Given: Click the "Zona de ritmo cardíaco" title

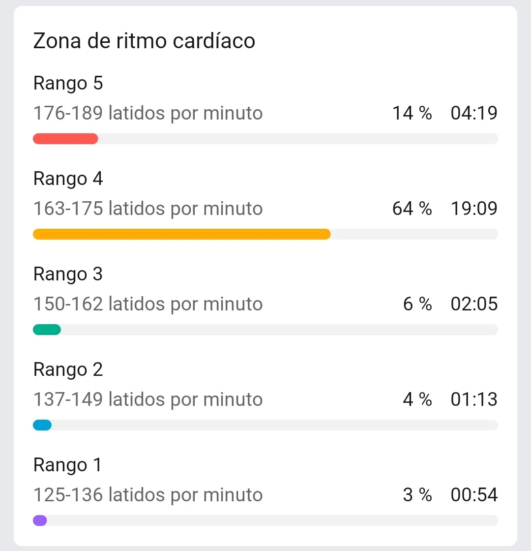Looking at the screenshot, I should pos(144,41).
